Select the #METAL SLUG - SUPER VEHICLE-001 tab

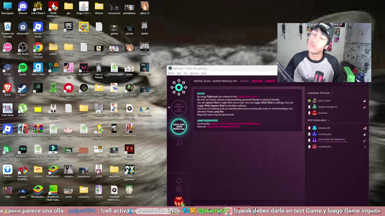(215, 81)
